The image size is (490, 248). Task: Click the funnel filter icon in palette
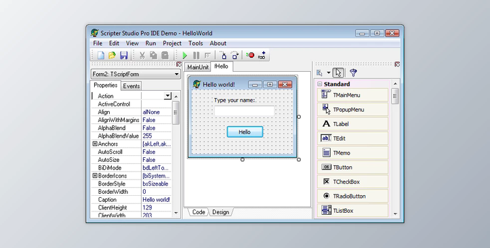(x=353, y=73)
